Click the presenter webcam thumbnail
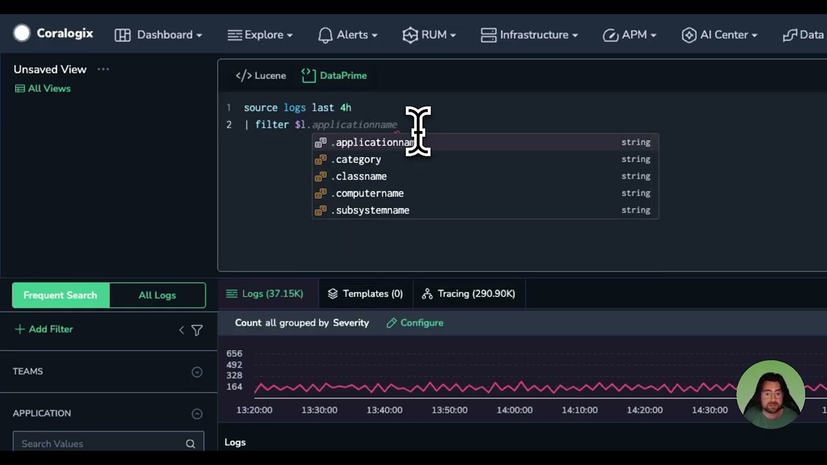The image size is (827, 465). click(770, 394)
